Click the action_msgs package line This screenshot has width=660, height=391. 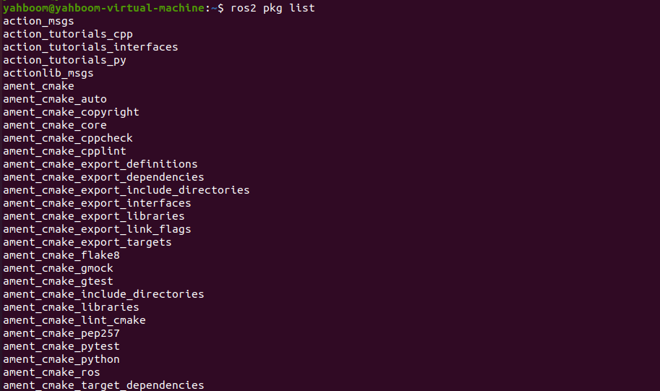pyautogui.click(x=38, y=21)
